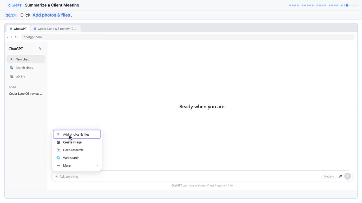Image resolution: width=362 pixels, height=203 pixels.
Task: Go back using the browser back arrow
Action: [8, 37]
